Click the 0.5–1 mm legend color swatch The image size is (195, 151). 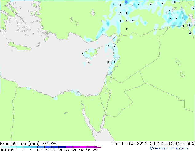(x=12, y=147)
